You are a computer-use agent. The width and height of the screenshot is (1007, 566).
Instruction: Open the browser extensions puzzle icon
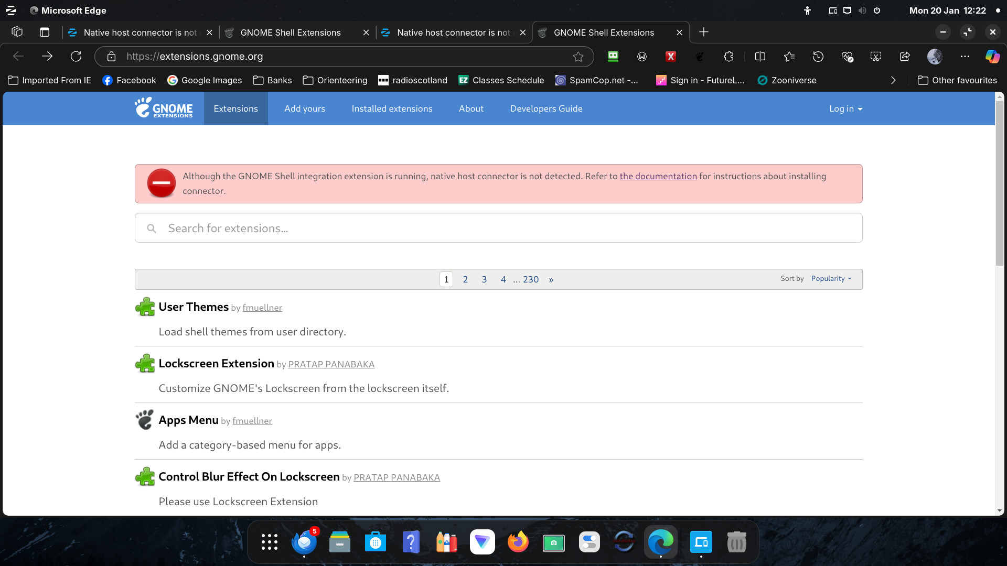click(x=729, y=57)
